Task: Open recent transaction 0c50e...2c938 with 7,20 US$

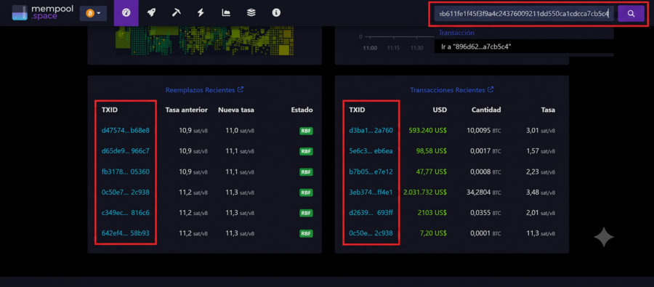Action: 371,233
